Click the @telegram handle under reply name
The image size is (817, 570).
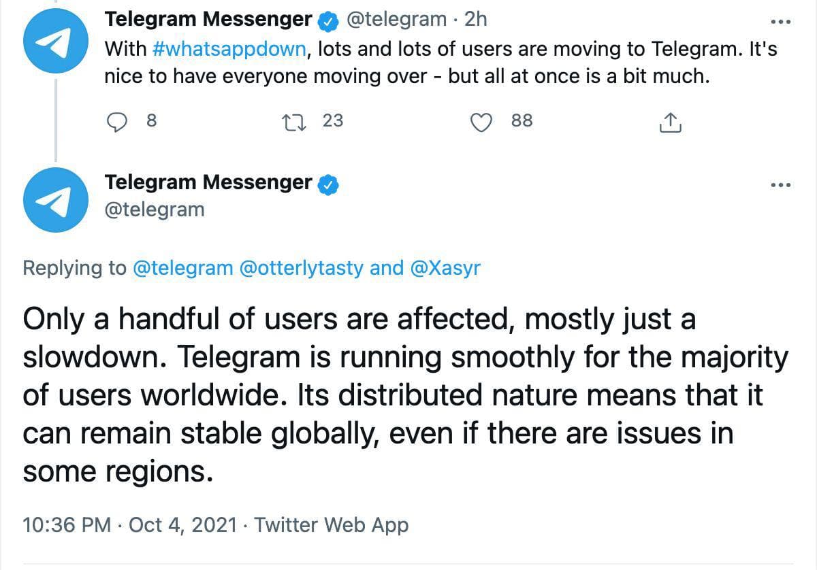pyautogui.click(x=155, y=209)
